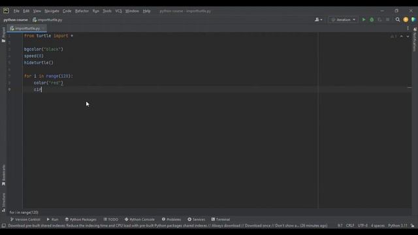Open the Edit menu

pyautogui.click(x=26, y=11)
